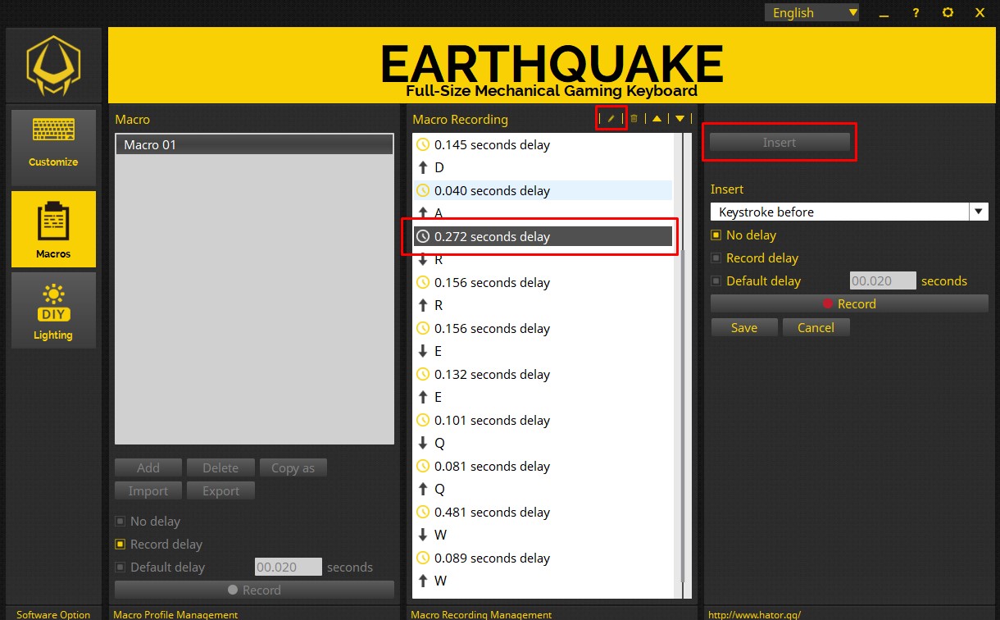
Task: Select the 0.081 seconds delay row
Action: pyautogui.click(x=543, y=466)
